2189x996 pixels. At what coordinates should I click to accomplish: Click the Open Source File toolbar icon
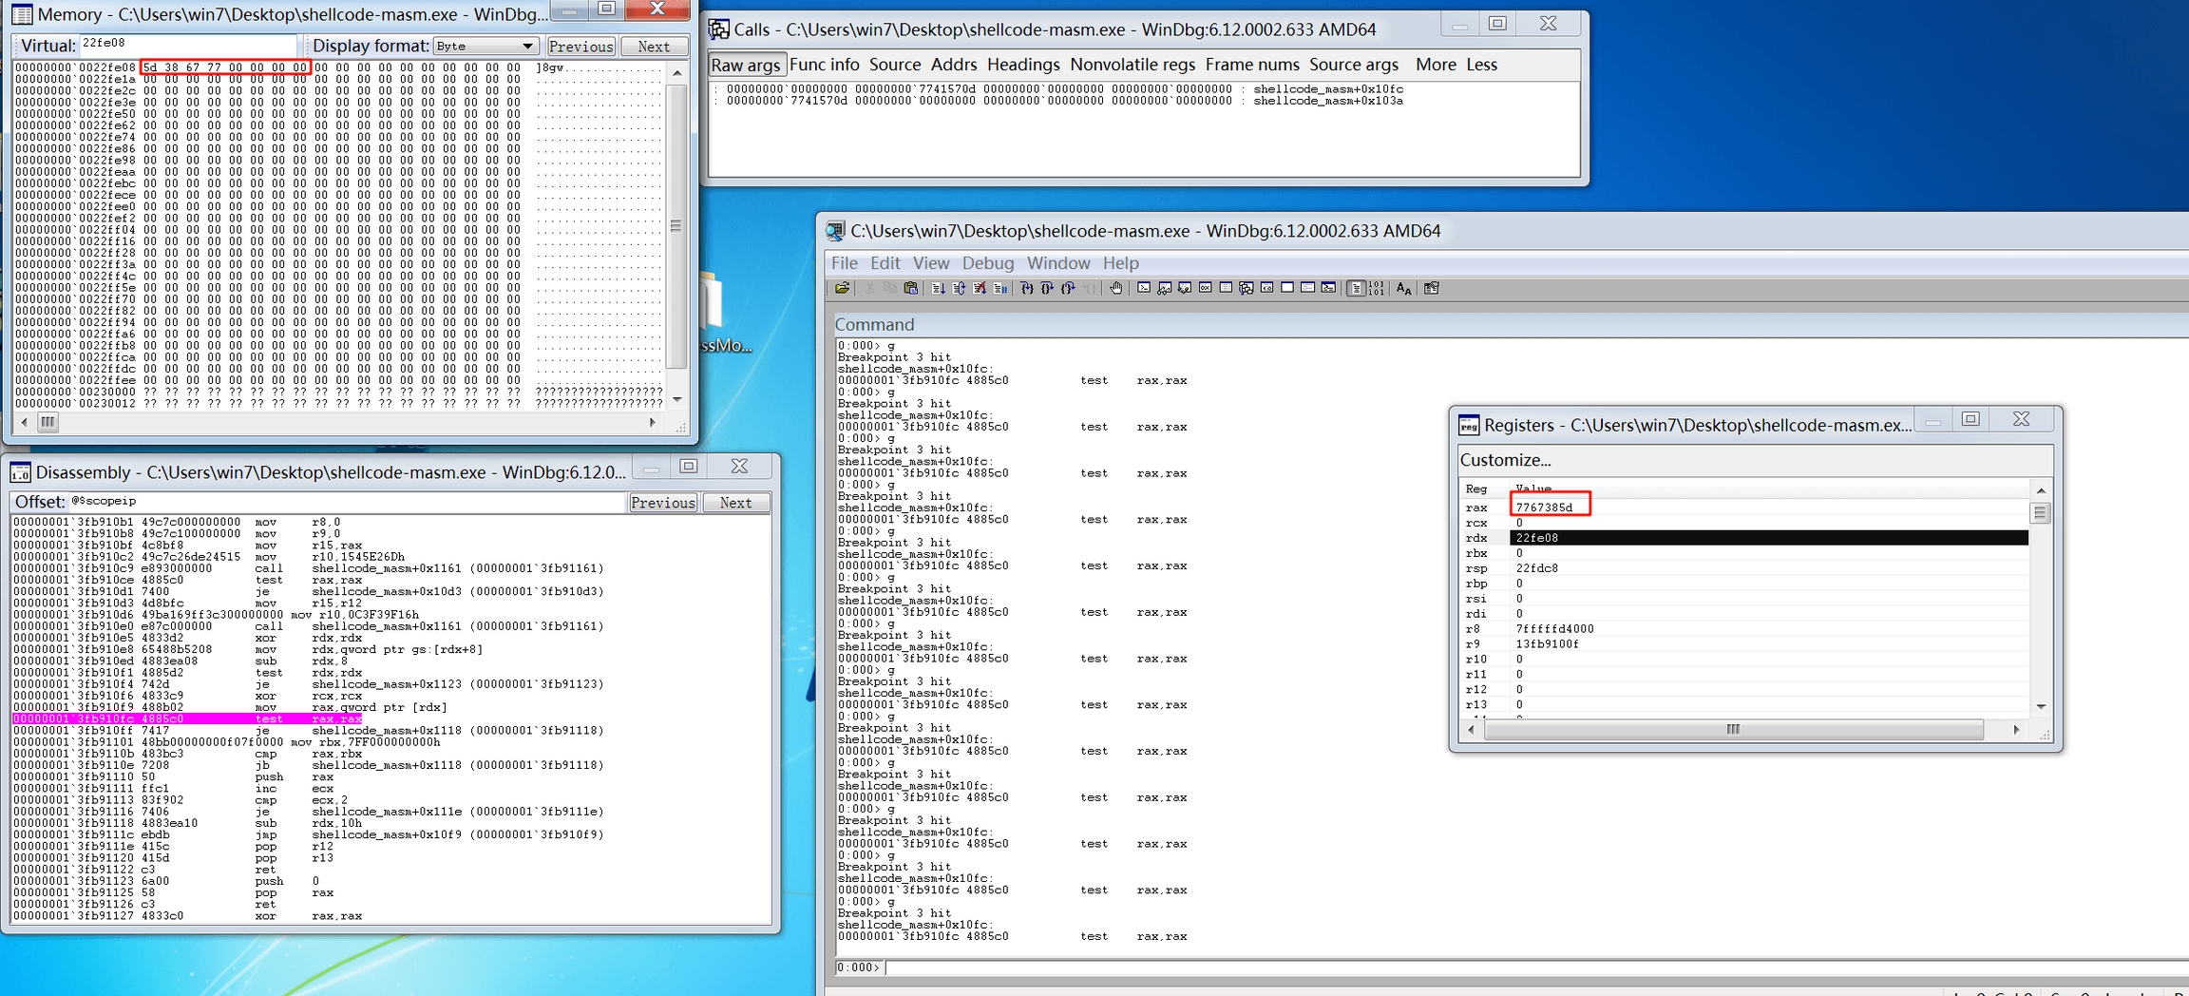coord(842,288)
